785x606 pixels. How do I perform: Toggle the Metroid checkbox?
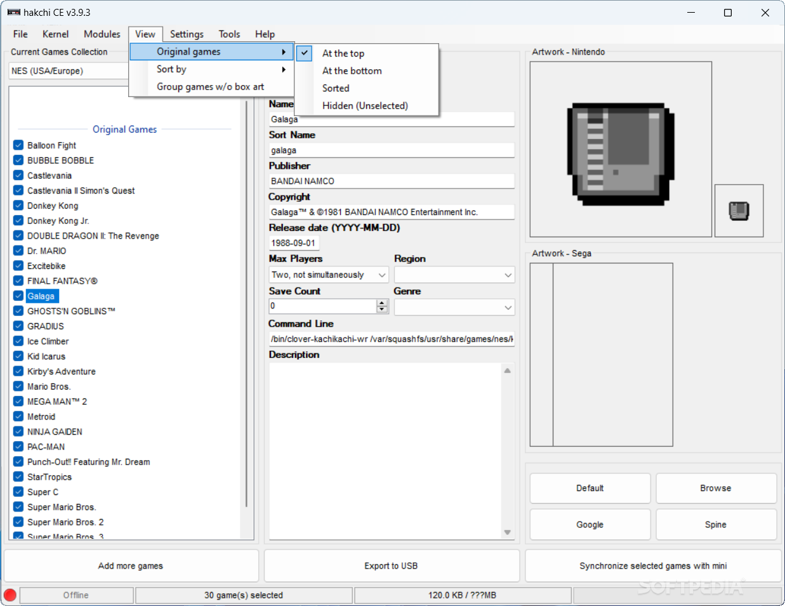pos(18,417)
